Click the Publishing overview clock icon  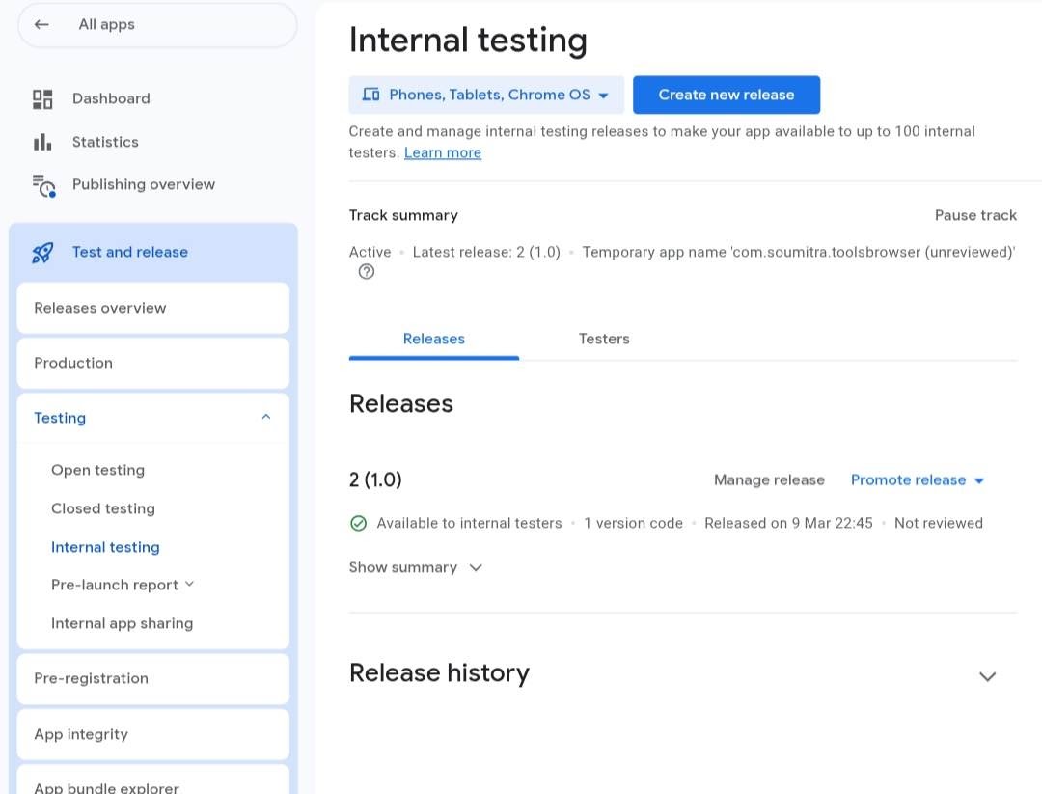[43, 185]
